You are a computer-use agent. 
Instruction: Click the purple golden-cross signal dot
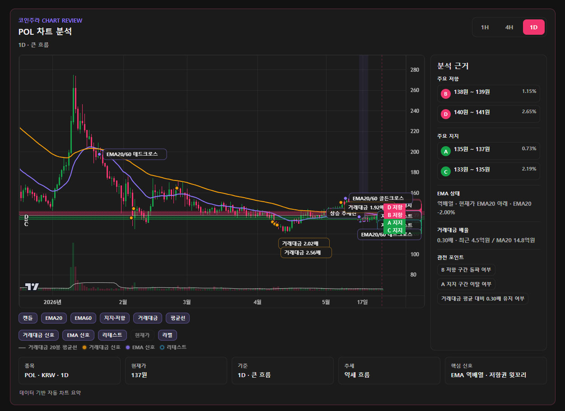346,199
